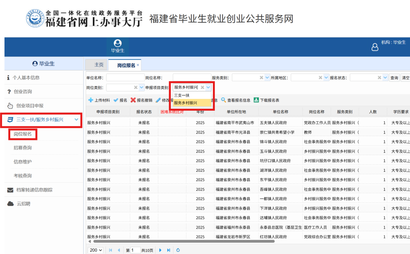Go to next page with the arrow icon
The height and width of the screenshot is (254, 410).
[x=160, y=250]
